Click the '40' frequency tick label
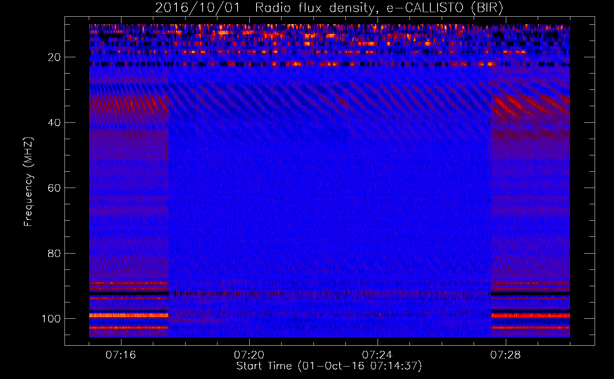614x379 pixels. coord(54,123)
